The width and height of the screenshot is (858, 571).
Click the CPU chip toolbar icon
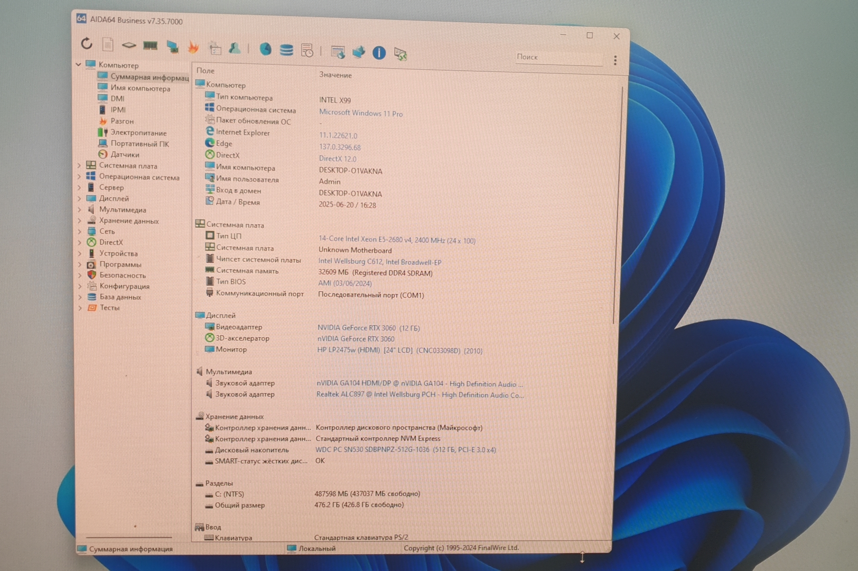tap(129, 45)
